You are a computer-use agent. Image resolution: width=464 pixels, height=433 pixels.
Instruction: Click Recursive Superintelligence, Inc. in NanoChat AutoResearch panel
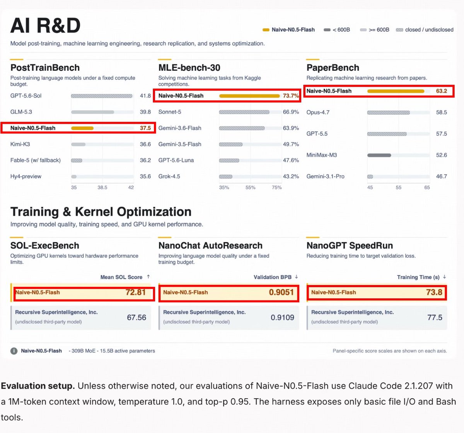(205, 312)
